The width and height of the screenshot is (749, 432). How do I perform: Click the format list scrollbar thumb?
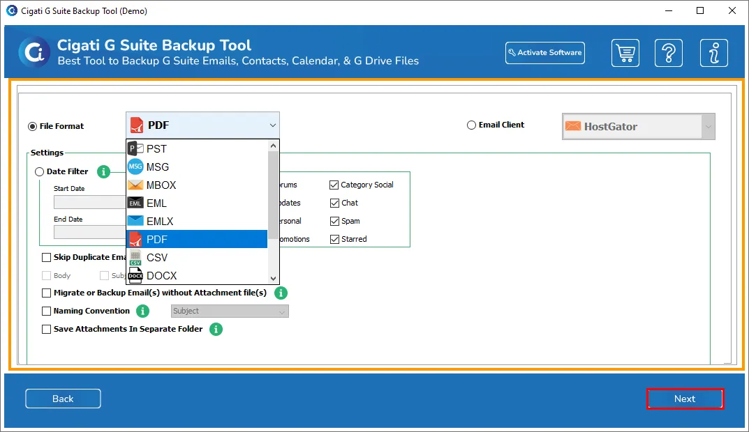[273, 194]
